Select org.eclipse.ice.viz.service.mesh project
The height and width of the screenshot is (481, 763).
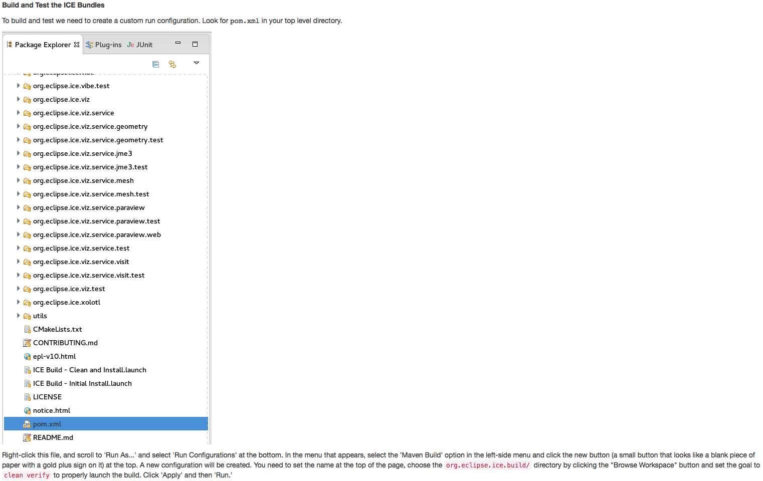coord(83,180)
